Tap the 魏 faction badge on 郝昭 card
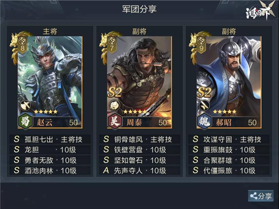The width and height of the screenshot is (279, 209). click(204, 122)
